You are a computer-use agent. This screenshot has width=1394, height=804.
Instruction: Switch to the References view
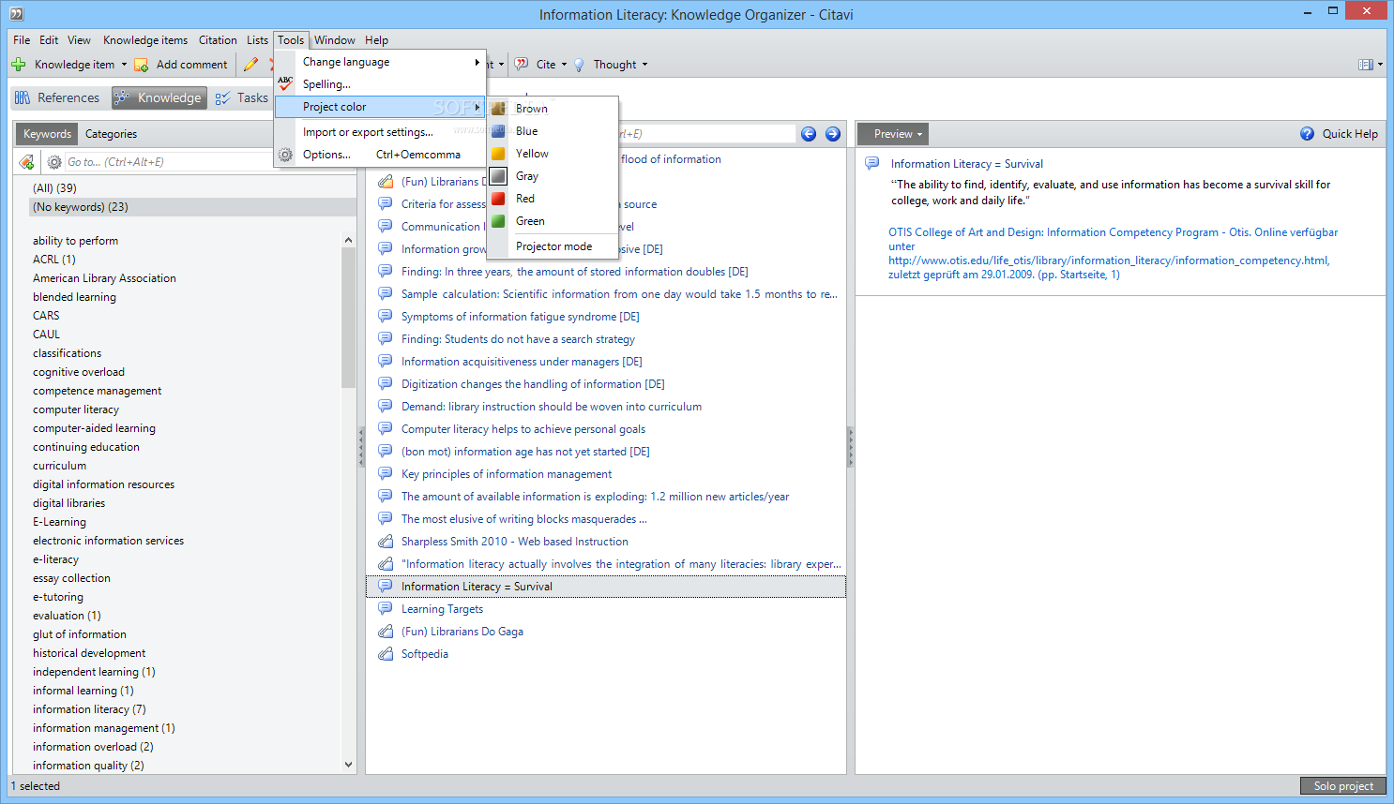point(57,97)
